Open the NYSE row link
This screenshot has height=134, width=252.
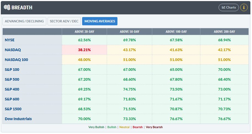(10, 40)
